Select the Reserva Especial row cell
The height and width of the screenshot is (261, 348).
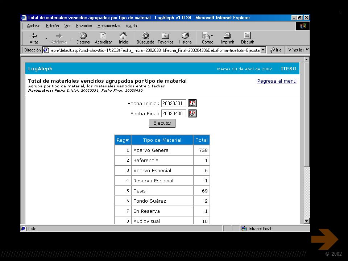coord(162,181)
